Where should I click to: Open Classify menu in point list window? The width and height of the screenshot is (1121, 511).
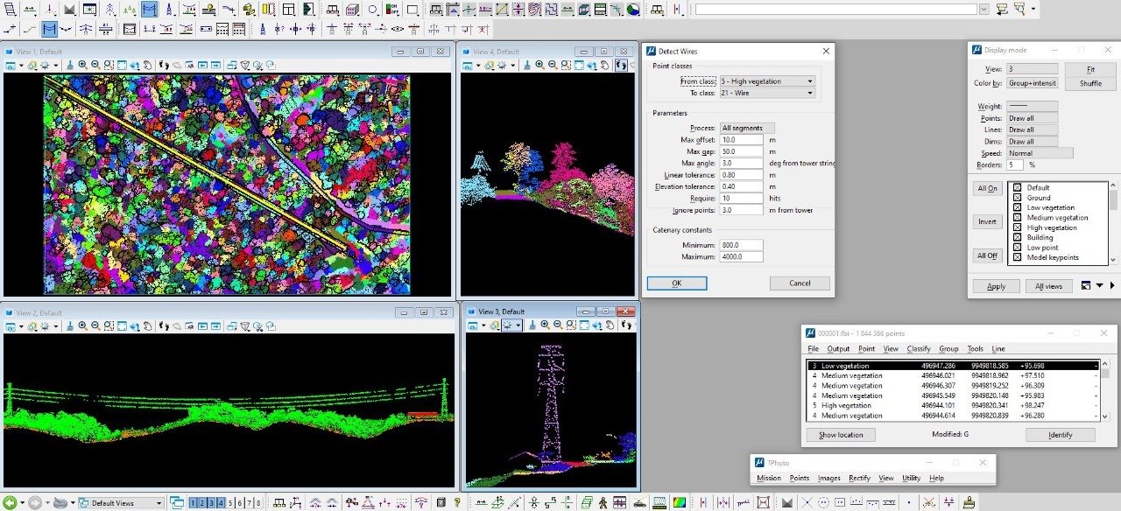918,348
